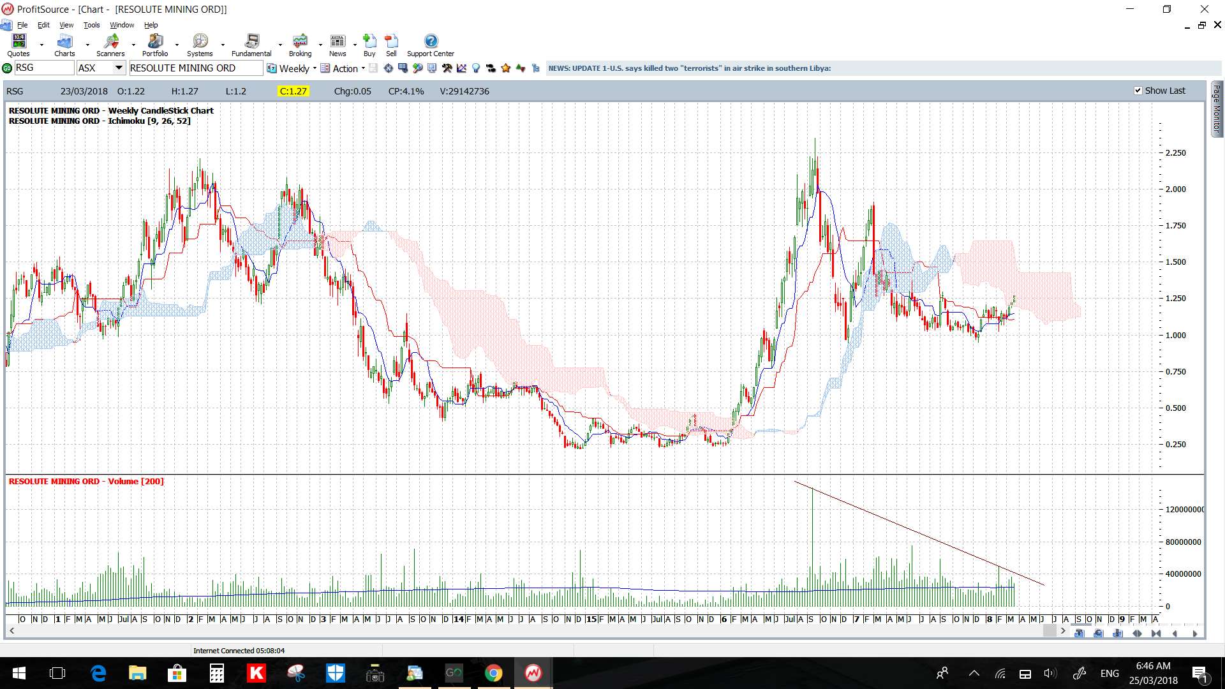This screenshot has height=689, width=1225.
Task: Open the Action Center notifications icon
Action: [1199, 673]
